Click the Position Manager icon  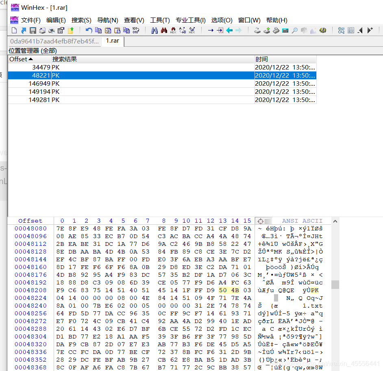coord(341,30)
